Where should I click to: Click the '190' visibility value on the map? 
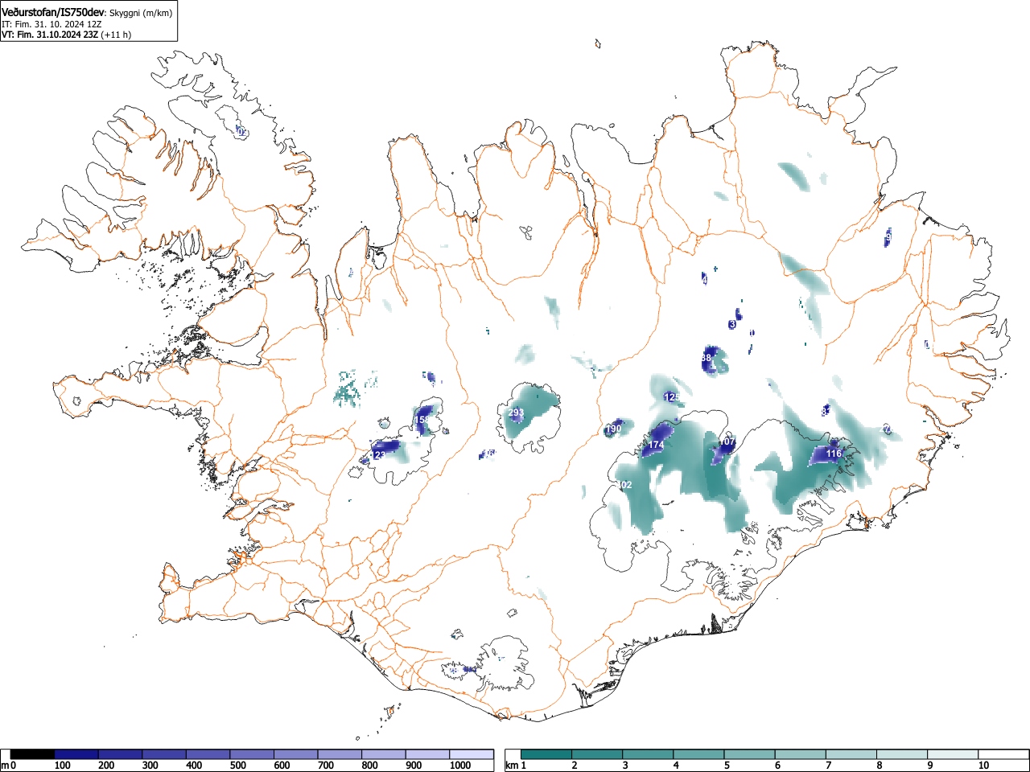(613, 429)
